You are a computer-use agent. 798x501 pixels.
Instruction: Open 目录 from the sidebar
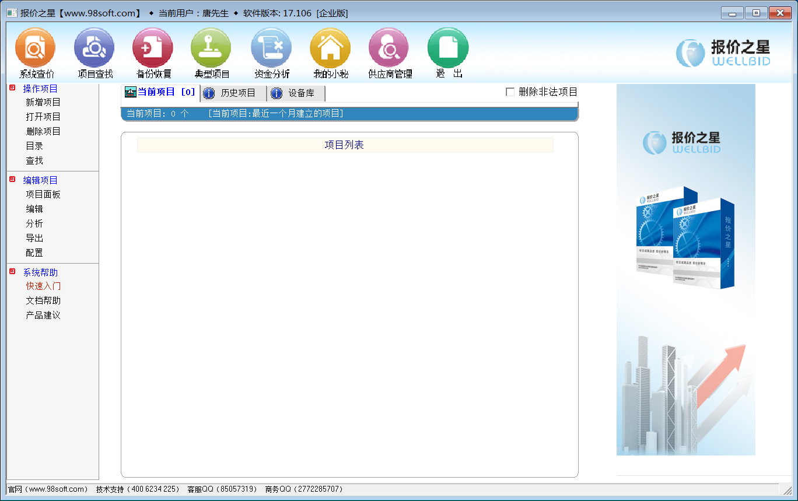(34, 146)
